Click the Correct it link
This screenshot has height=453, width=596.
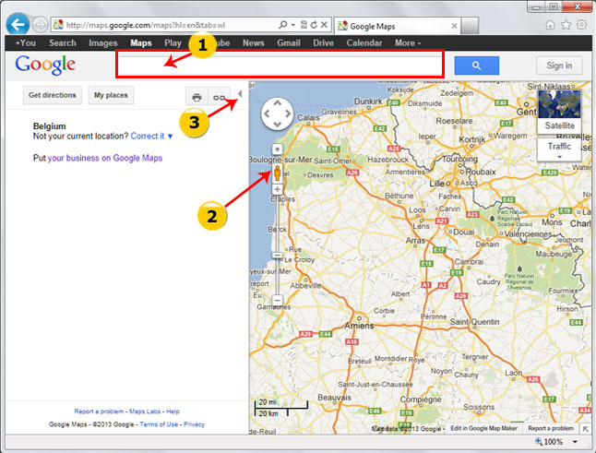coord(148,136)
